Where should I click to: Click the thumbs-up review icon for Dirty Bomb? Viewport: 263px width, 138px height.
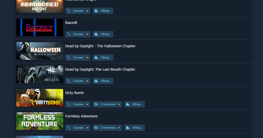pos(128,104)
